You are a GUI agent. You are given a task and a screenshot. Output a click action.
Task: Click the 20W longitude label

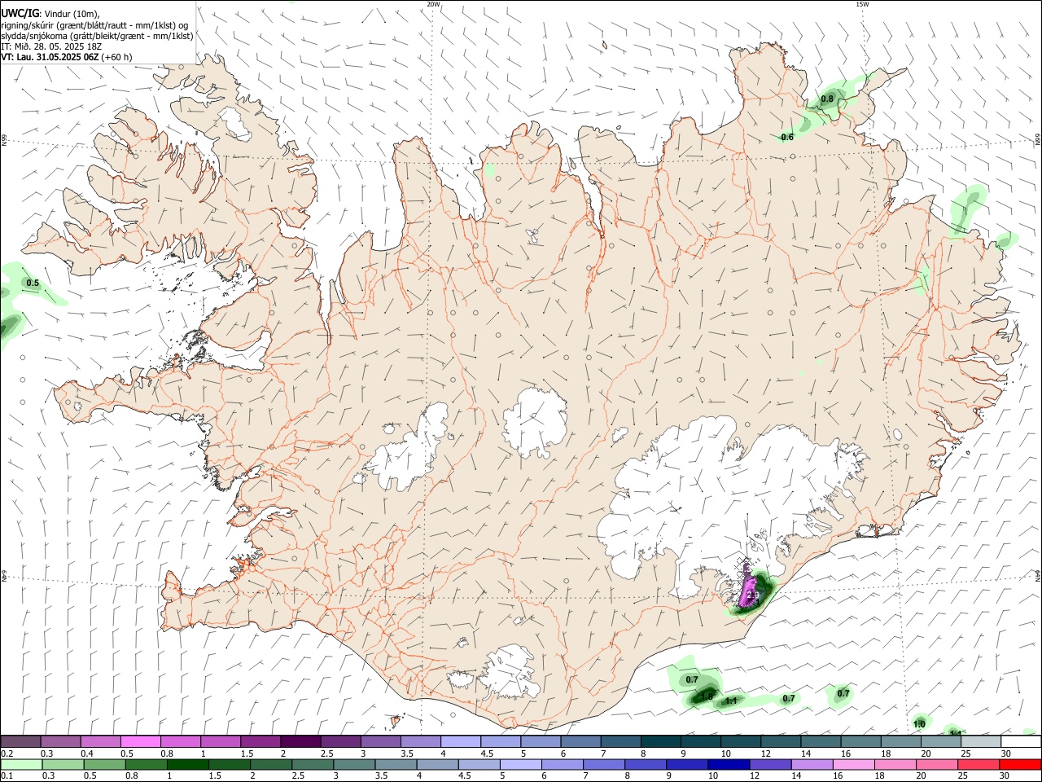(x=433, y=4)
